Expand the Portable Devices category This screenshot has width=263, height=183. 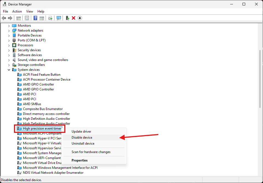tap(9, 36)
